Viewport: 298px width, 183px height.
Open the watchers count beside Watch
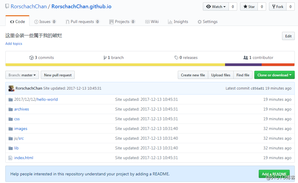pos(233,7)
